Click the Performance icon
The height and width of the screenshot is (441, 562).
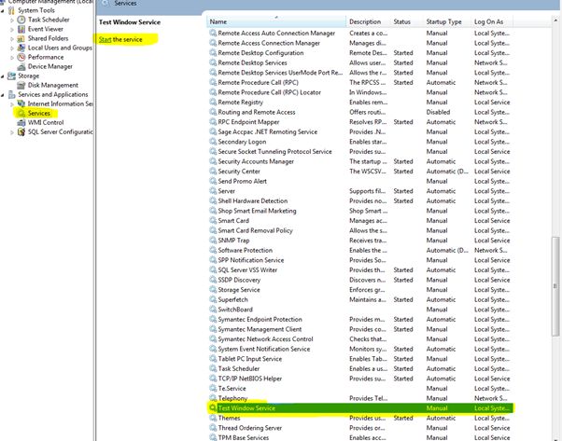pyautogui.click(x=21, y=57)
